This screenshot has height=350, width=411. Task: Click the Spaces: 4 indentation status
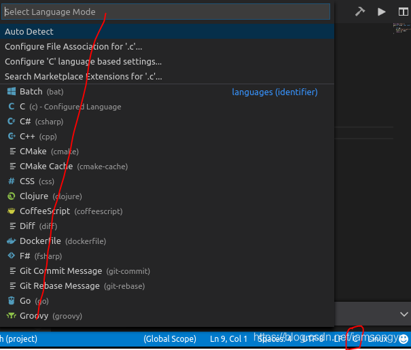tap(274, 339)
